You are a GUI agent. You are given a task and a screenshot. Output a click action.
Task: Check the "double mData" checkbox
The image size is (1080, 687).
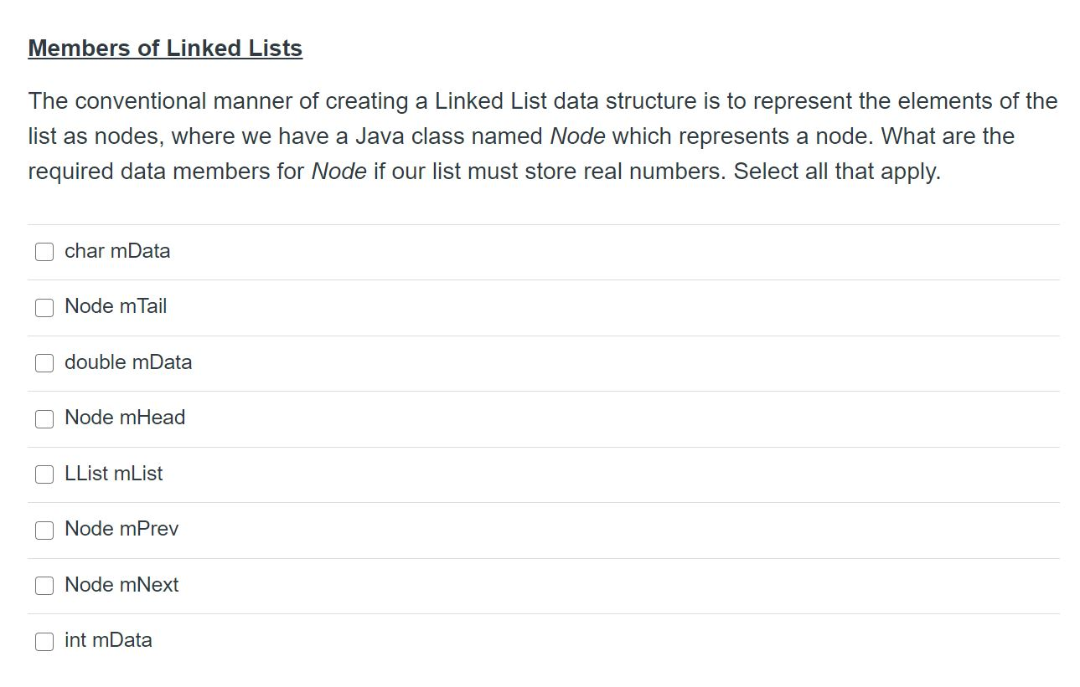(44, 362)
